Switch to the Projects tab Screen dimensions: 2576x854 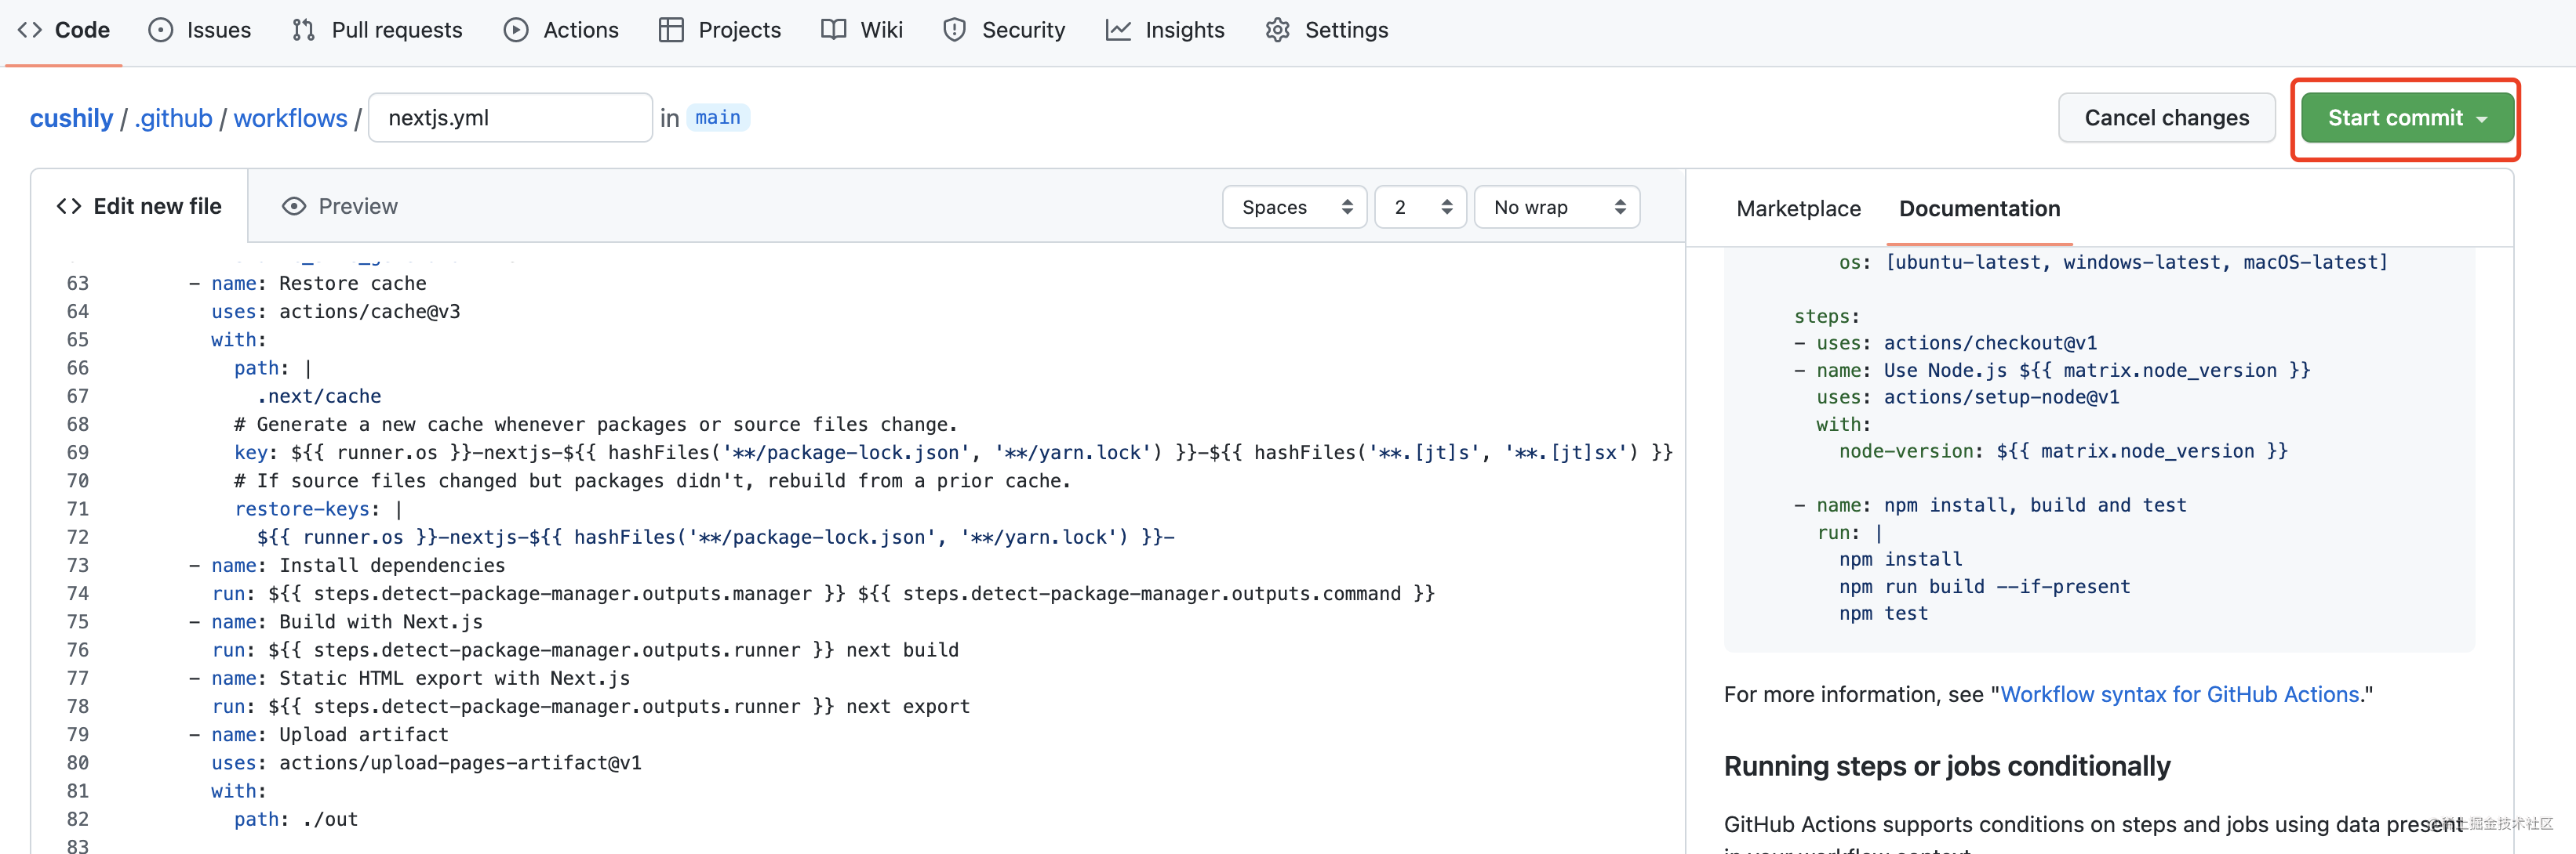point(720,30)
